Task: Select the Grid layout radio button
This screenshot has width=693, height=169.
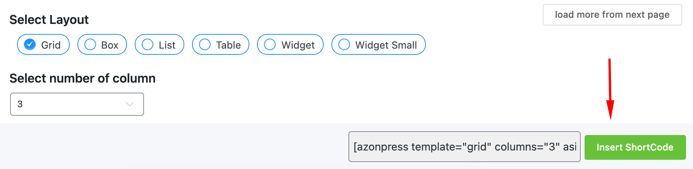Action: [43, 44]
